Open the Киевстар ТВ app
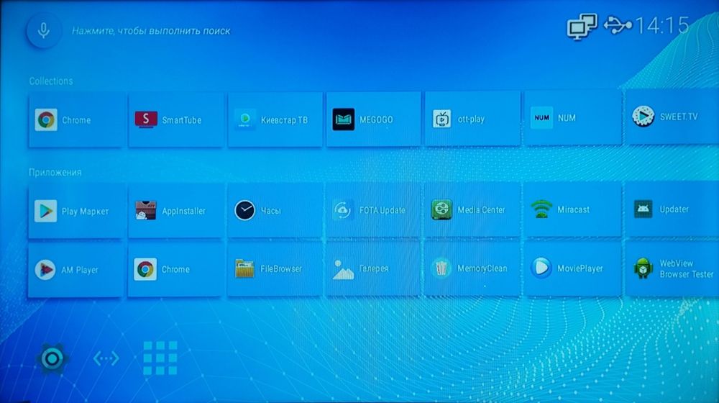This screenshot has height=403, width=719. click(275, 119)
